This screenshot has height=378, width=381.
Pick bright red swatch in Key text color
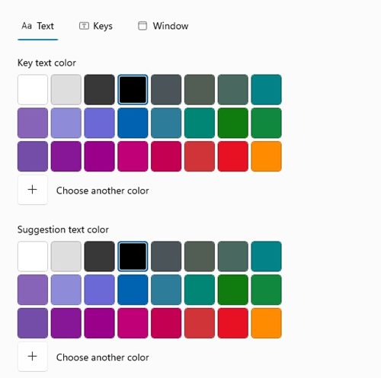tap(233, 156)
